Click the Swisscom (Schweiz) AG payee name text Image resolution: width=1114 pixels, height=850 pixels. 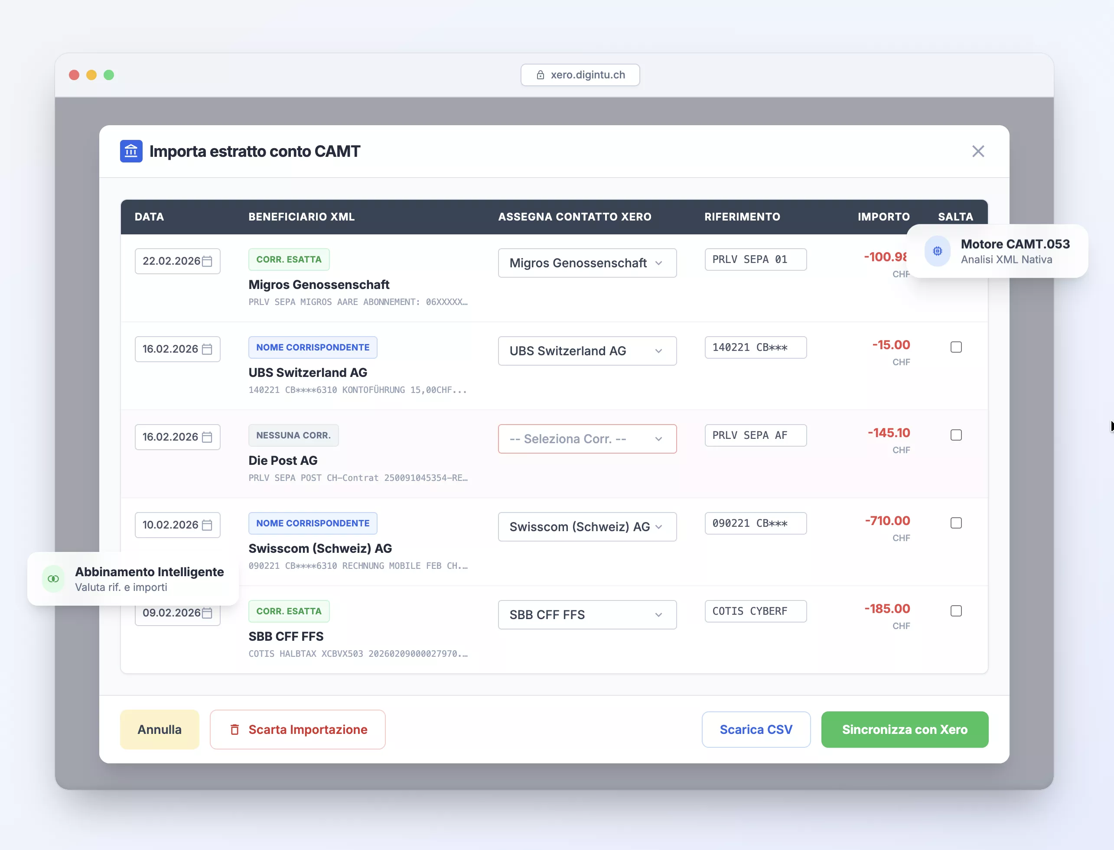point(320,549)
